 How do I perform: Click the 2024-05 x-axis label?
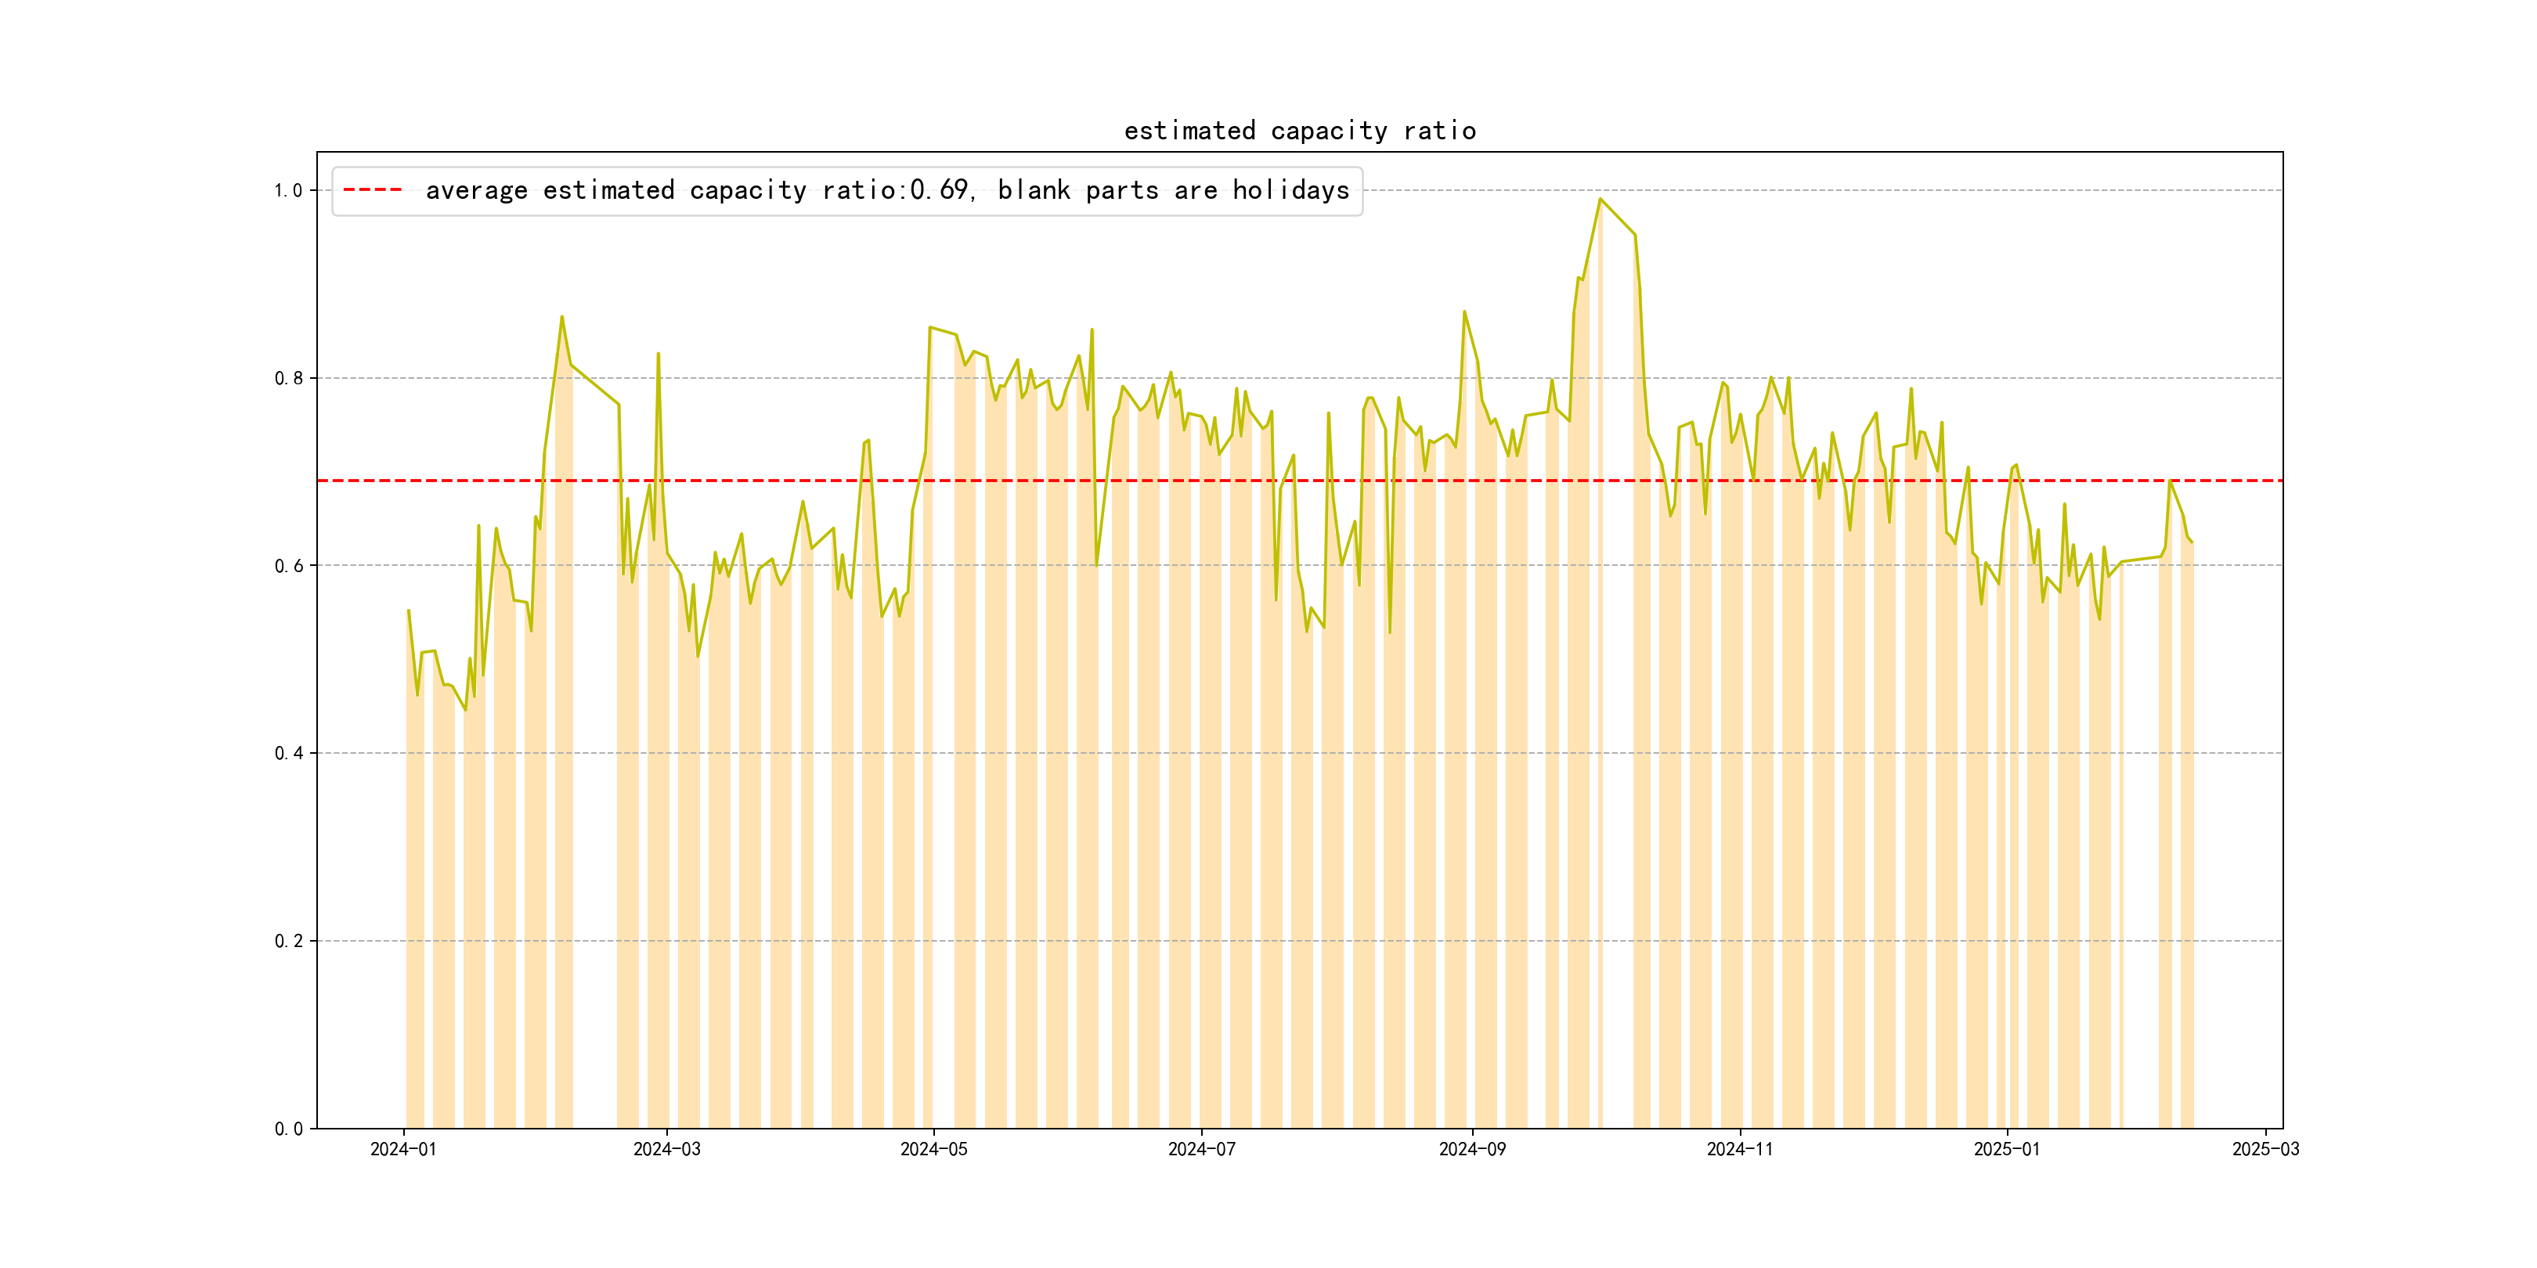coord(933,1149)
